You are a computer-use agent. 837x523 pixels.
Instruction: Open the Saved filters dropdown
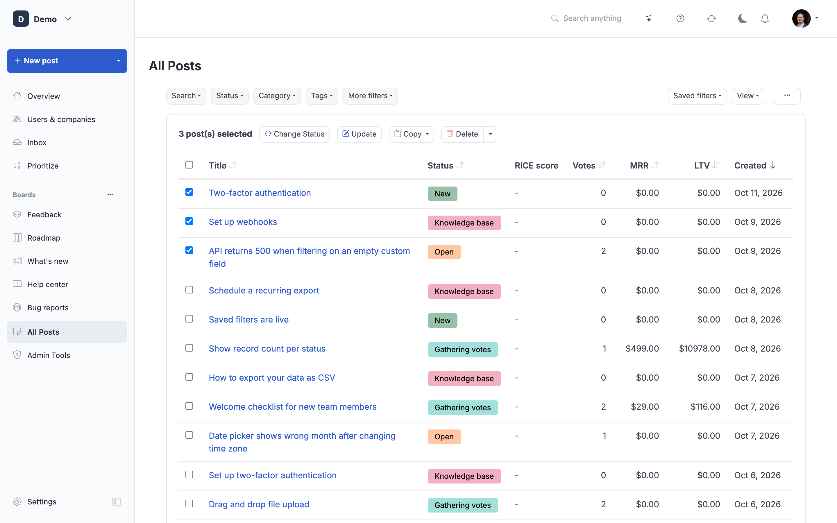click(697, 96)
